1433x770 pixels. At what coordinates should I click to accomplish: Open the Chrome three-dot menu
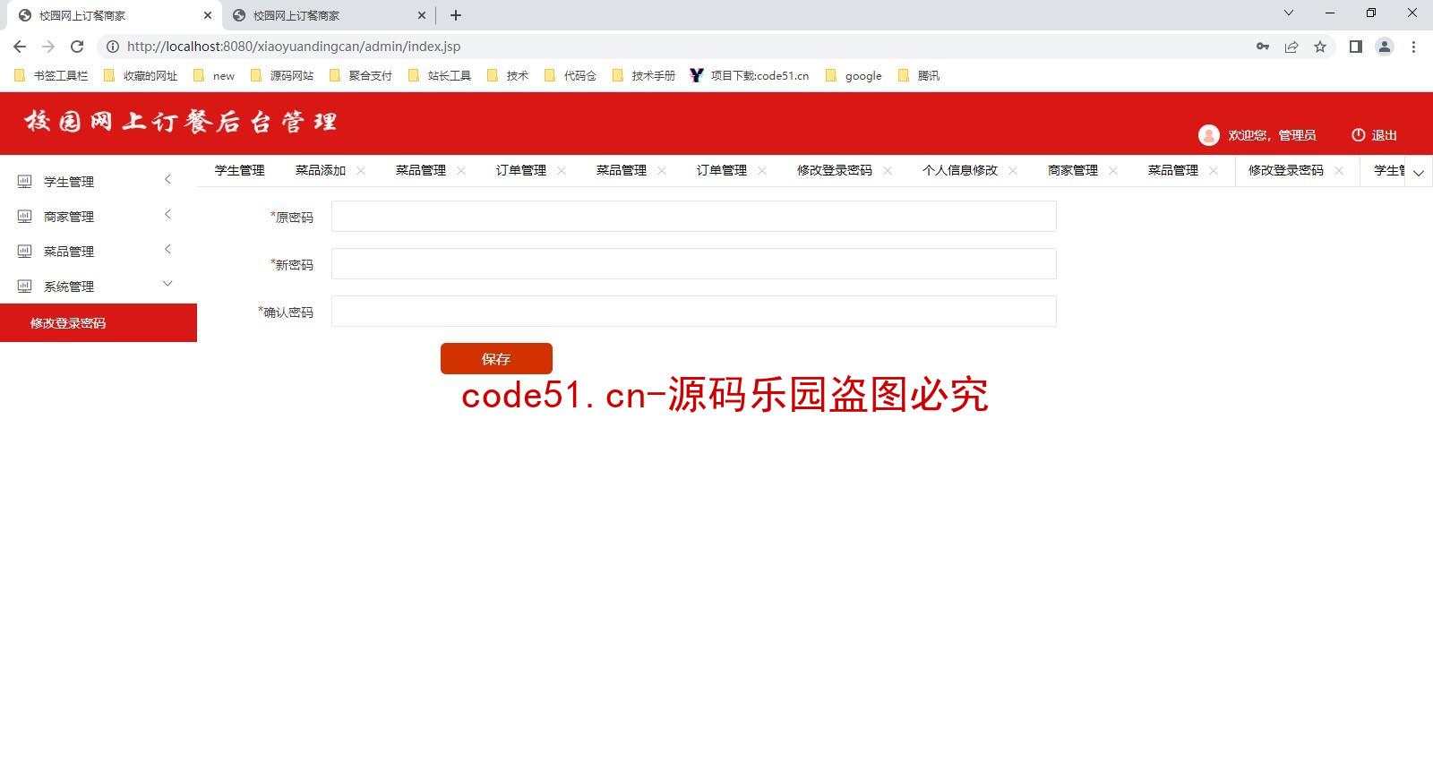click(1413, 47)
